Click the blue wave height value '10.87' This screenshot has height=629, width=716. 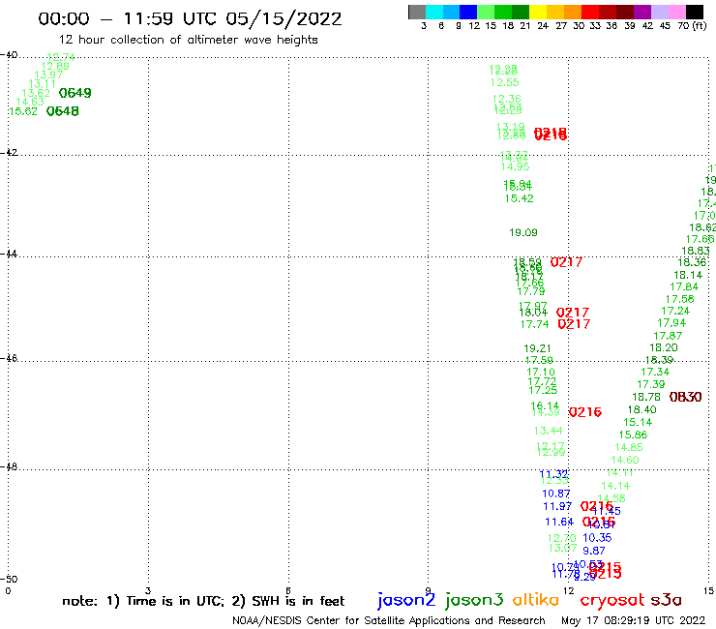click(x=556, y=494)
